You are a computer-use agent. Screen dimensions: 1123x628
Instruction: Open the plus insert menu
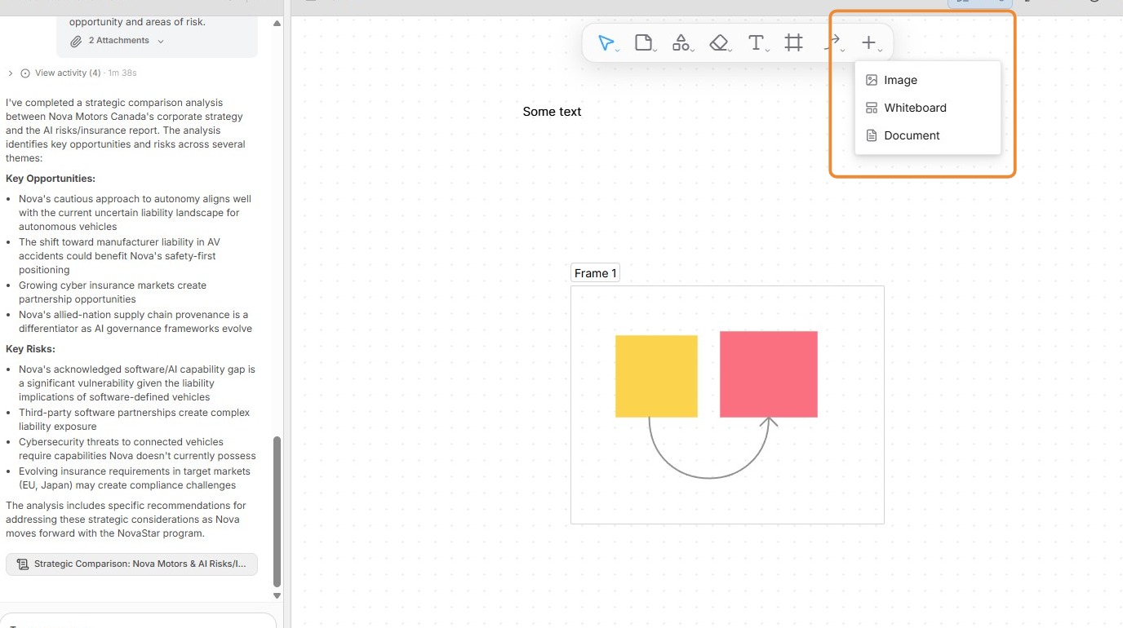tap(870, 43)
